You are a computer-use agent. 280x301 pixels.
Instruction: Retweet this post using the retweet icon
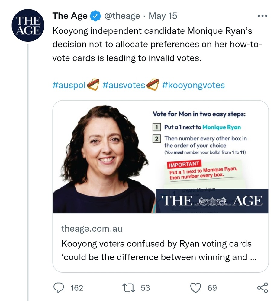pos(130,288)
